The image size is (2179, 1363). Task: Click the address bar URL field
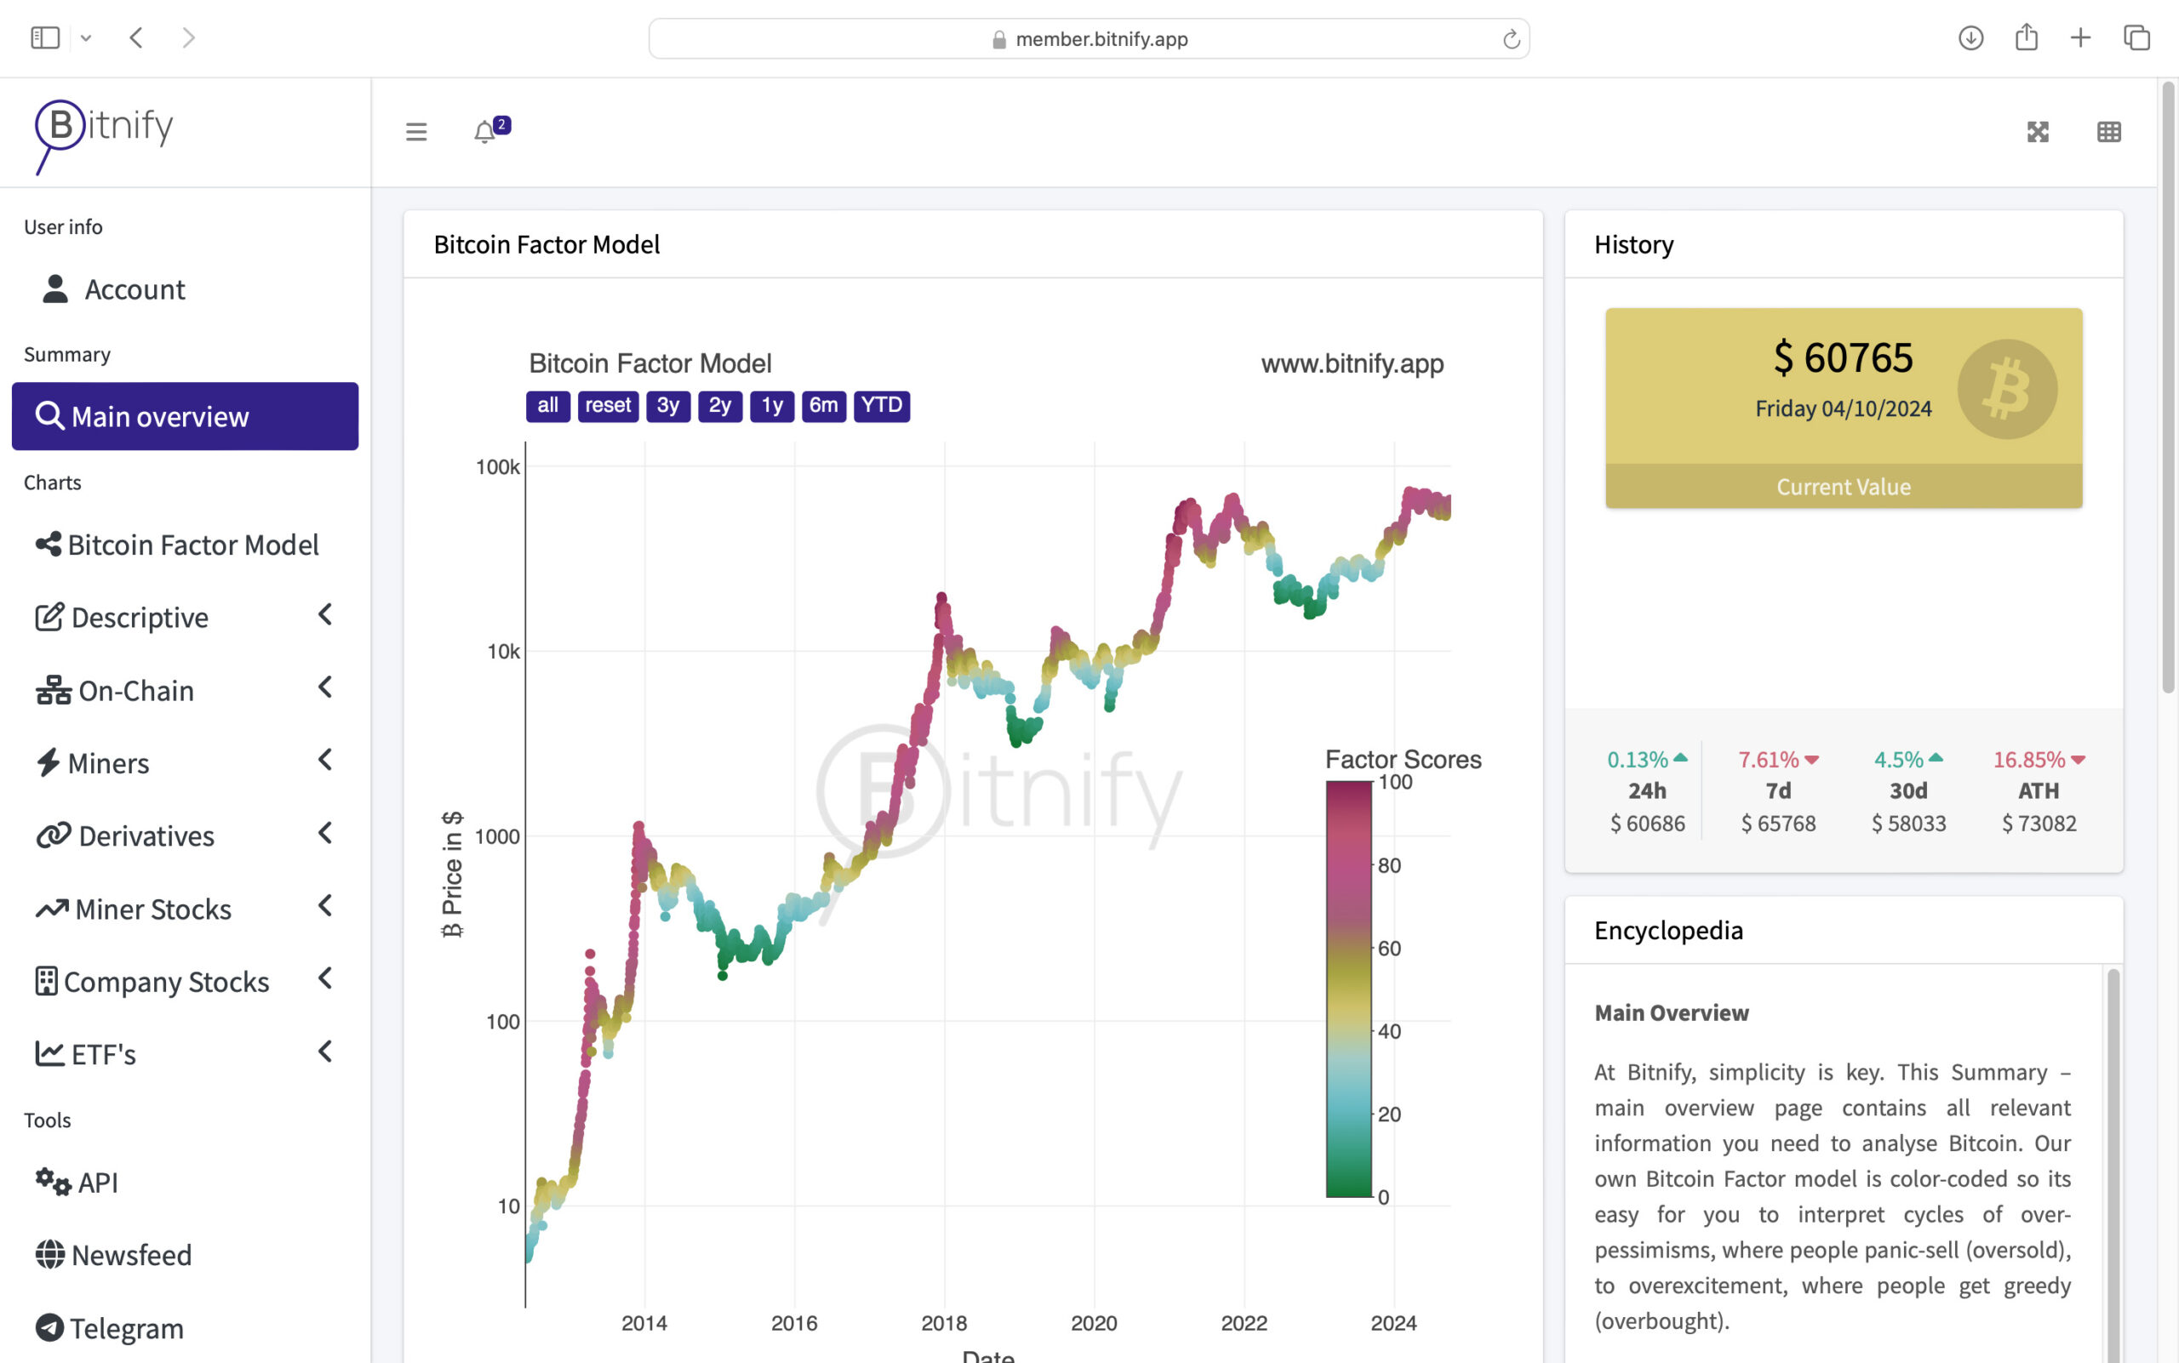[1089, 39]
